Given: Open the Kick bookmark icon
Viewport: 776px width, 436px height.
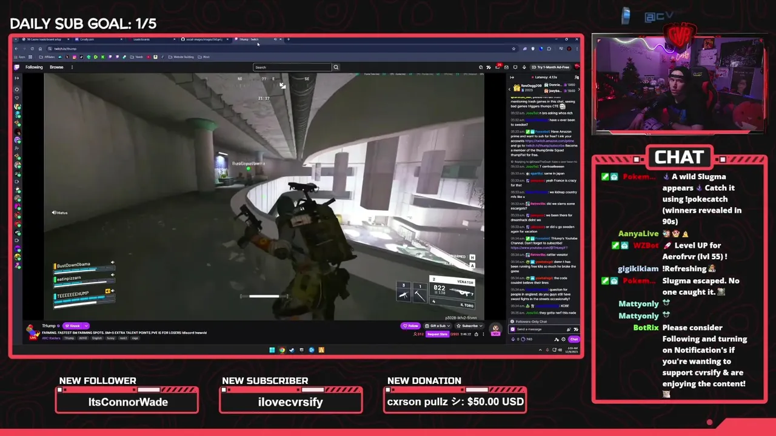Looking at the screenshot, I should pos(102,57).
